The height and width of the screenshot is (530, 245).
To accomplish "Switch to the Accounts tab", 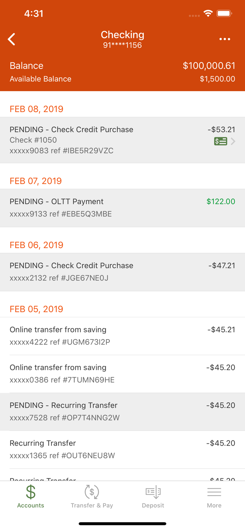I will [30, 496].
